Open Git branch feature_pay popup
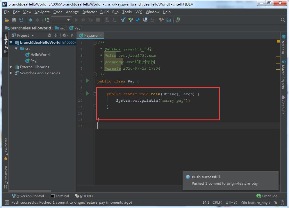Viewport: 289px width, 208px height. [x=256, y=203]
